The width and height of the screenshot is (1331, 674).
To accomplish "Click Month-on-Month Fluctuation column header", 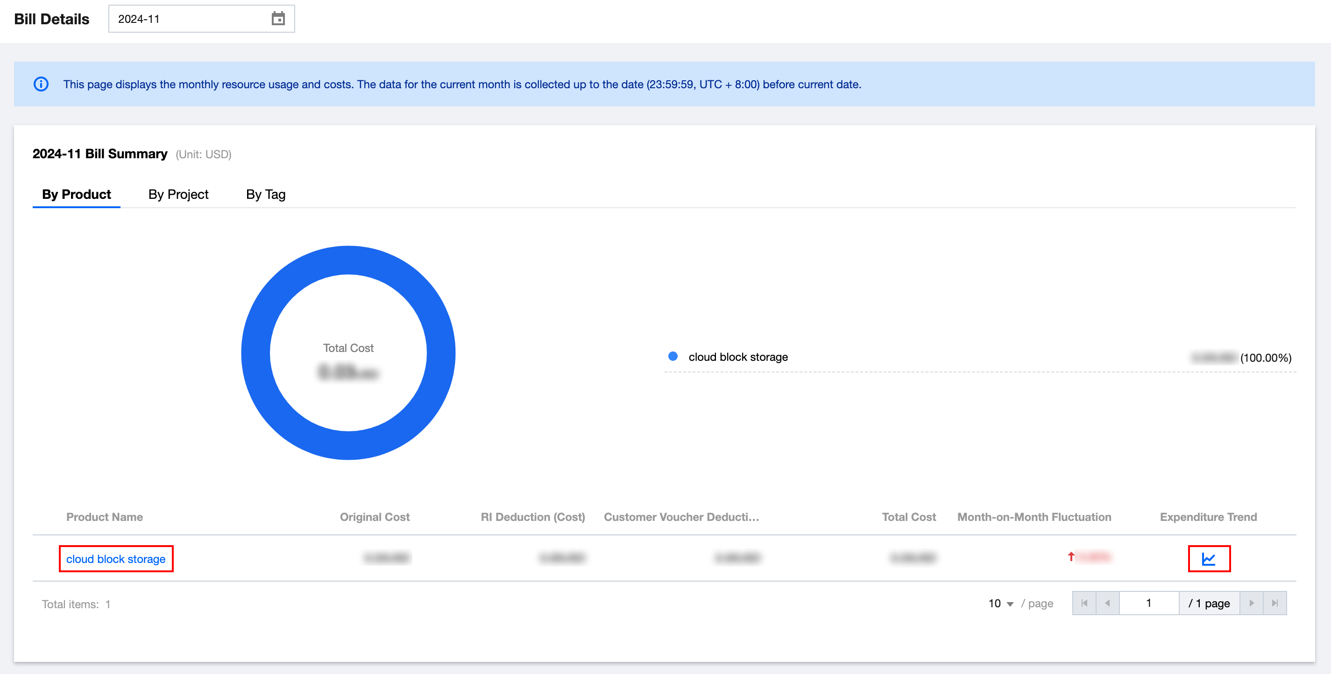I will tap(1034, 517).
